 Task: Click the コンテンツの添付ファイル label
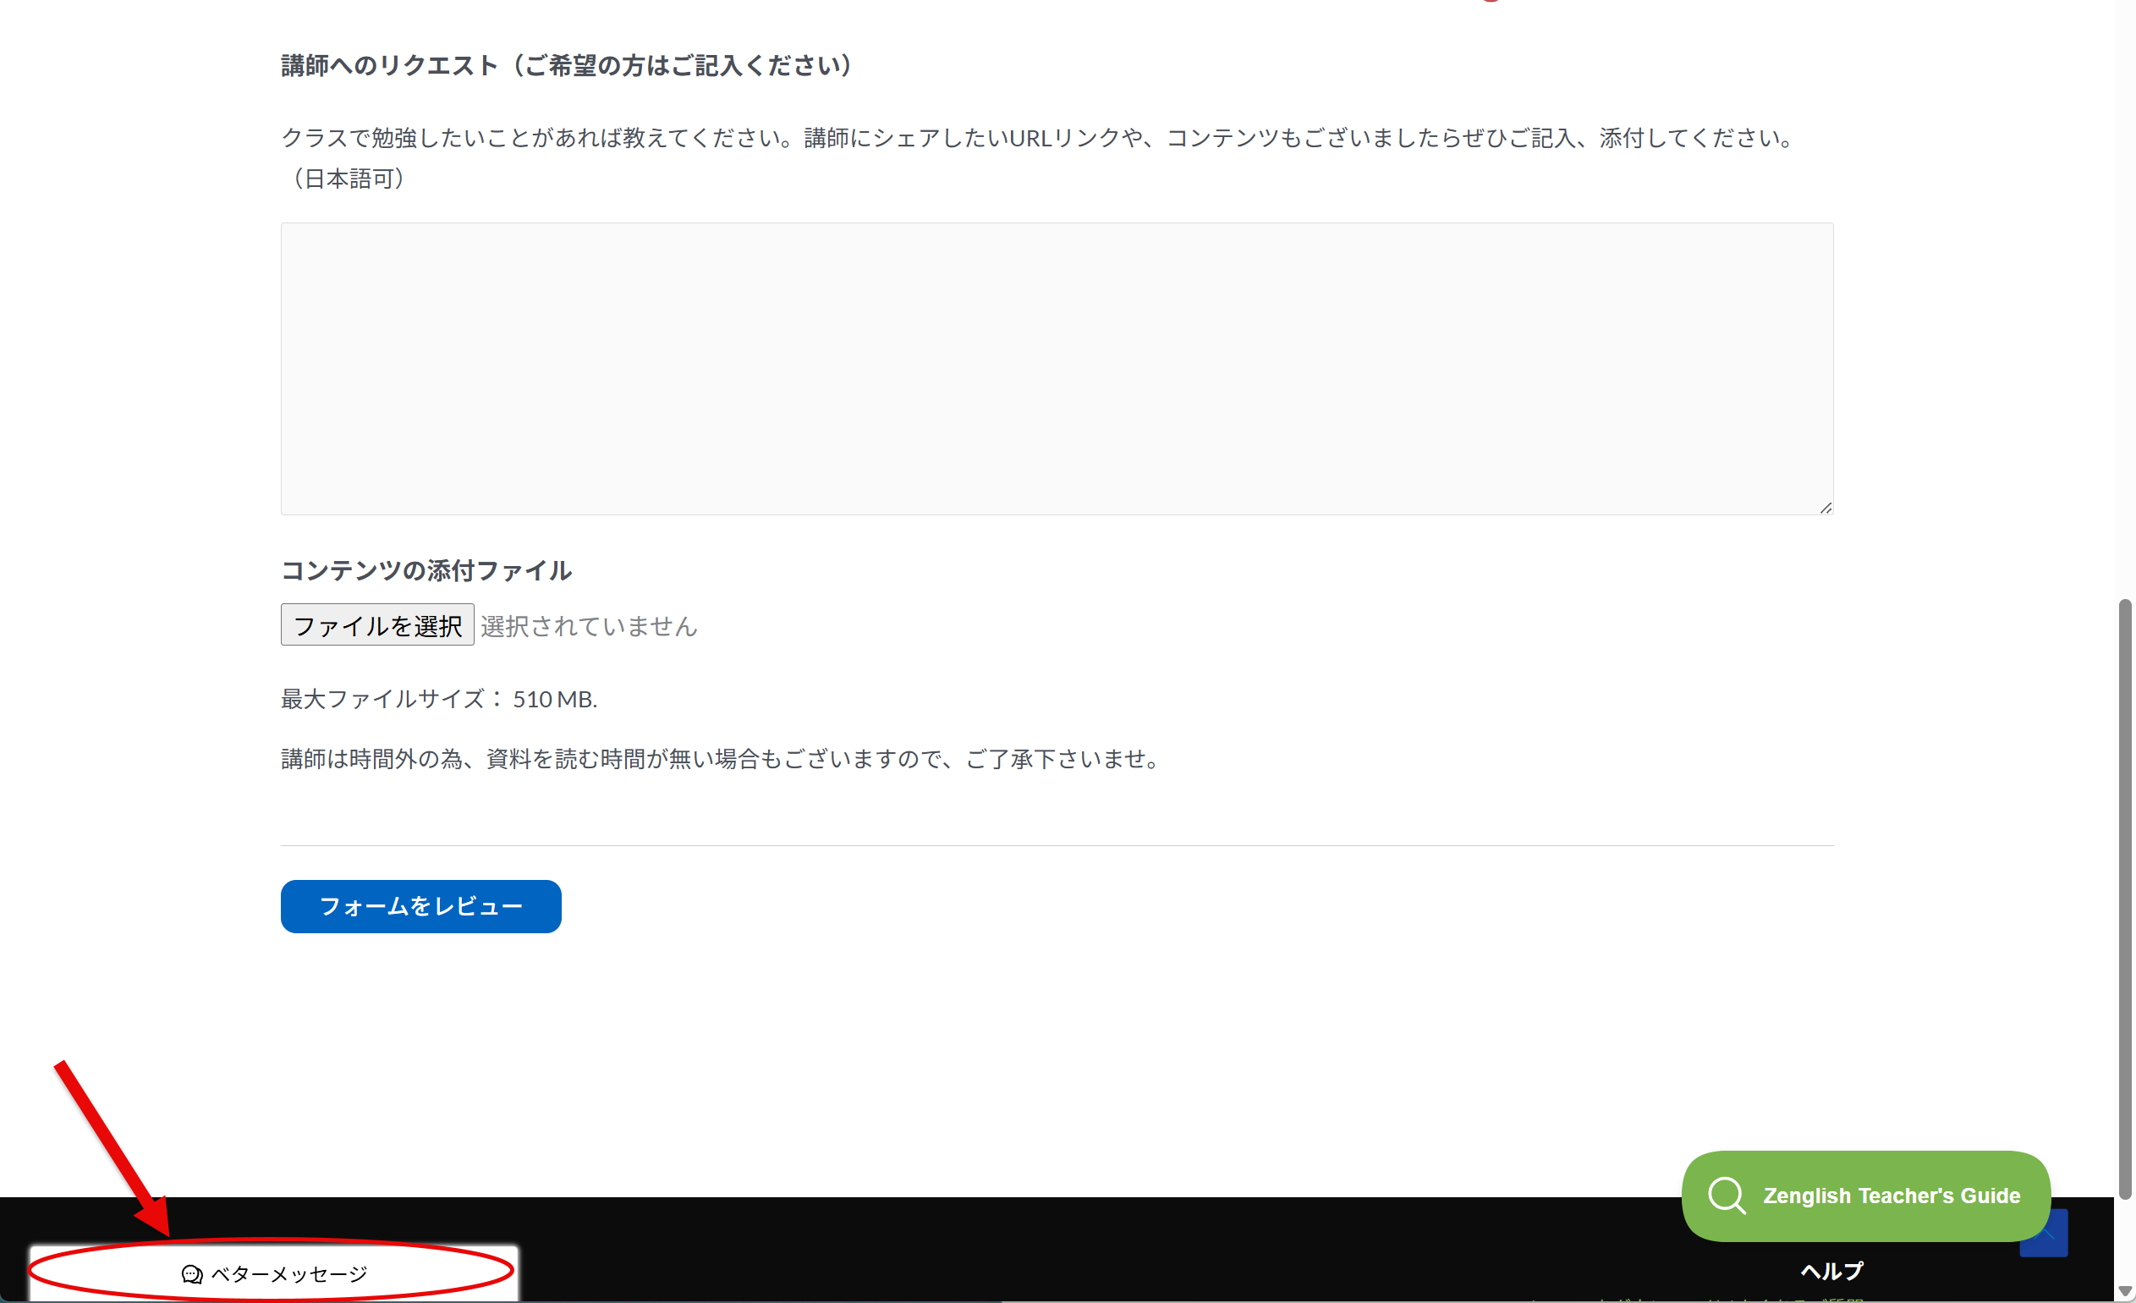click(x=426, y=569)
